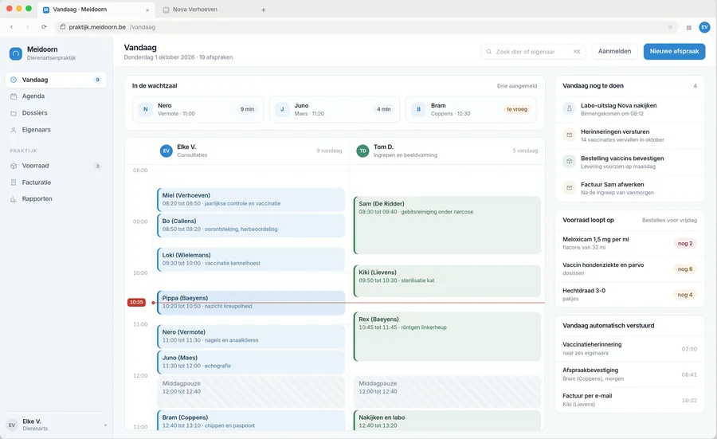Click the clock icon beside Vandaag

pyautogui.click(x=14, y=80)
